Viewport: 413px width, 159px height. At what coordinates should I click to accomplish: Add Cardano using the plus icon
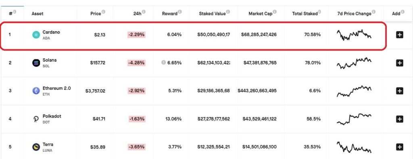[x=400, y=35]
